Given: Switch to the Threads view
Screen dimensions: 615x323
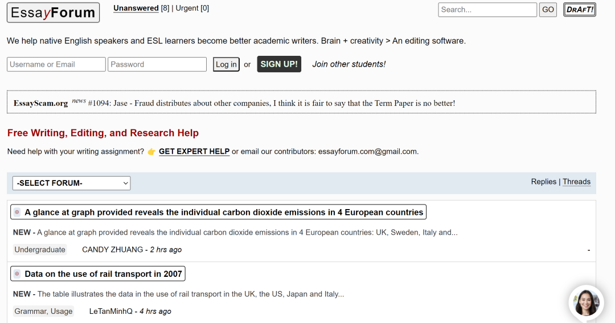Looking at the screenshot, I should pos(576,182).
